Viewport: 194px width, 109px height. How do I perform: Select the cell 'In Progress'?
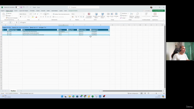click(63, 31)
